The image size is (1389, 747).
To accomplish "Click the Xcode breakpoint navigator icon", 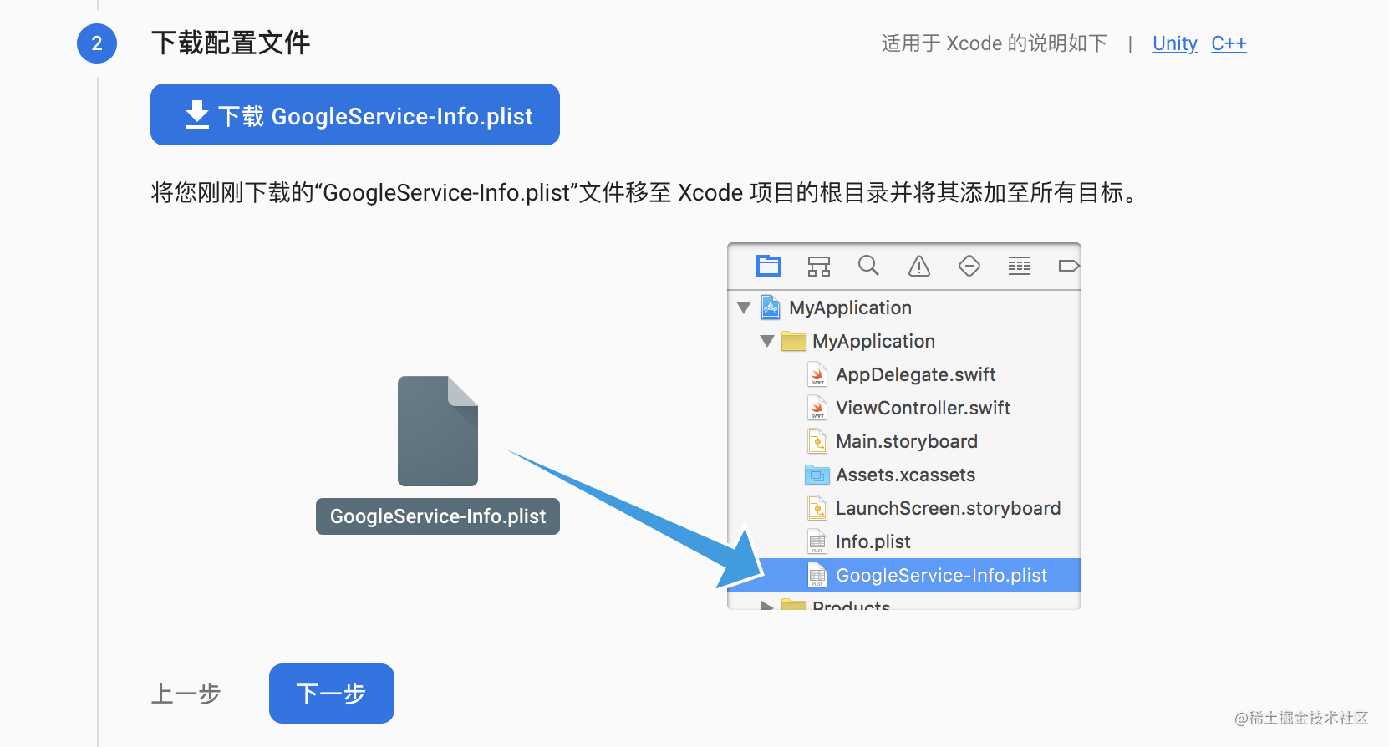I will tap(1069, 266).
